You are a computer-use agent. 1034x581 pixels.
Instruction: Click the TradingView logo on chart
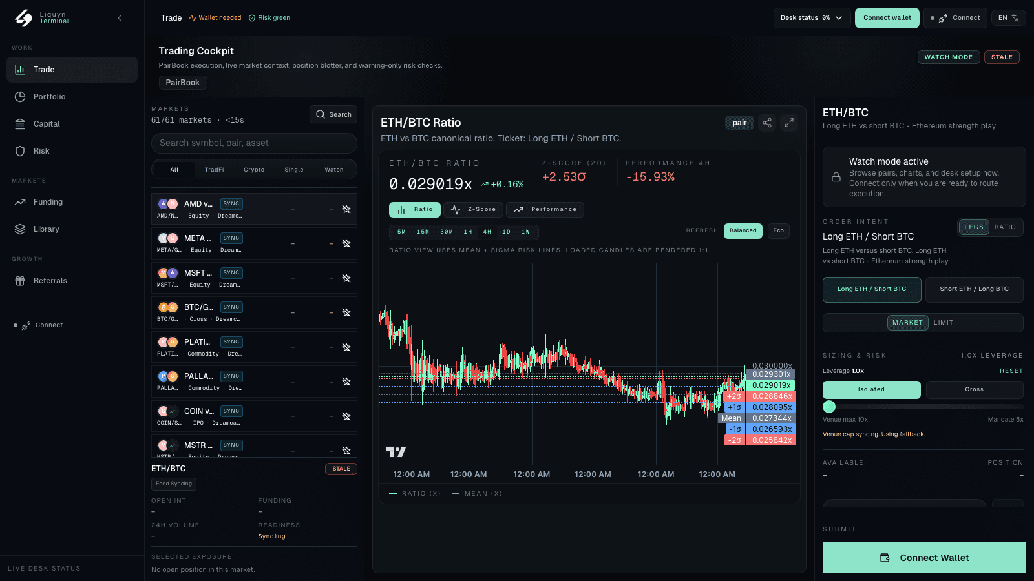click(x=396, y=452)
